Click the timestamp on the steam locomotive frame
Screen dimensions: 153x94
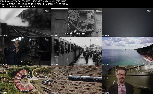[4, 36]
